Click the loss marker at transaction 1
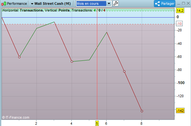Viewport: 191px width, 126px height. click(x=19, y=57)
